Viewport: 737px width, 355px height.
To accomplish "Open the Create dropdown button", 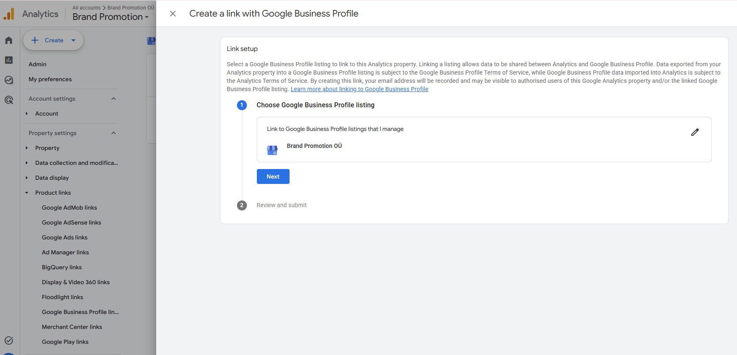I will [53, 40].
